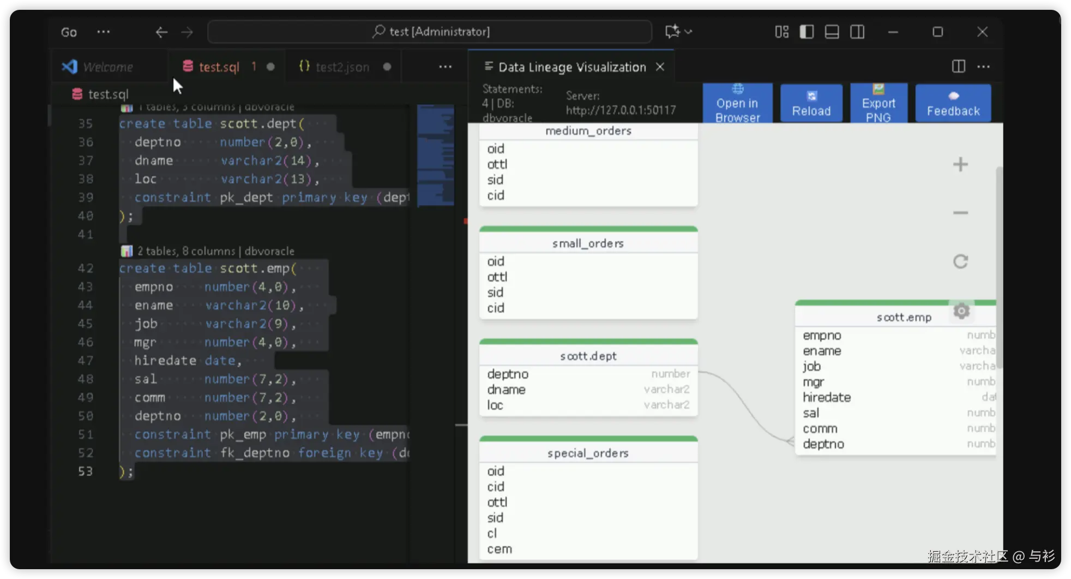
Task: Place cursor on line 42 create table scott.emp
Action: [x=208, y=268]
